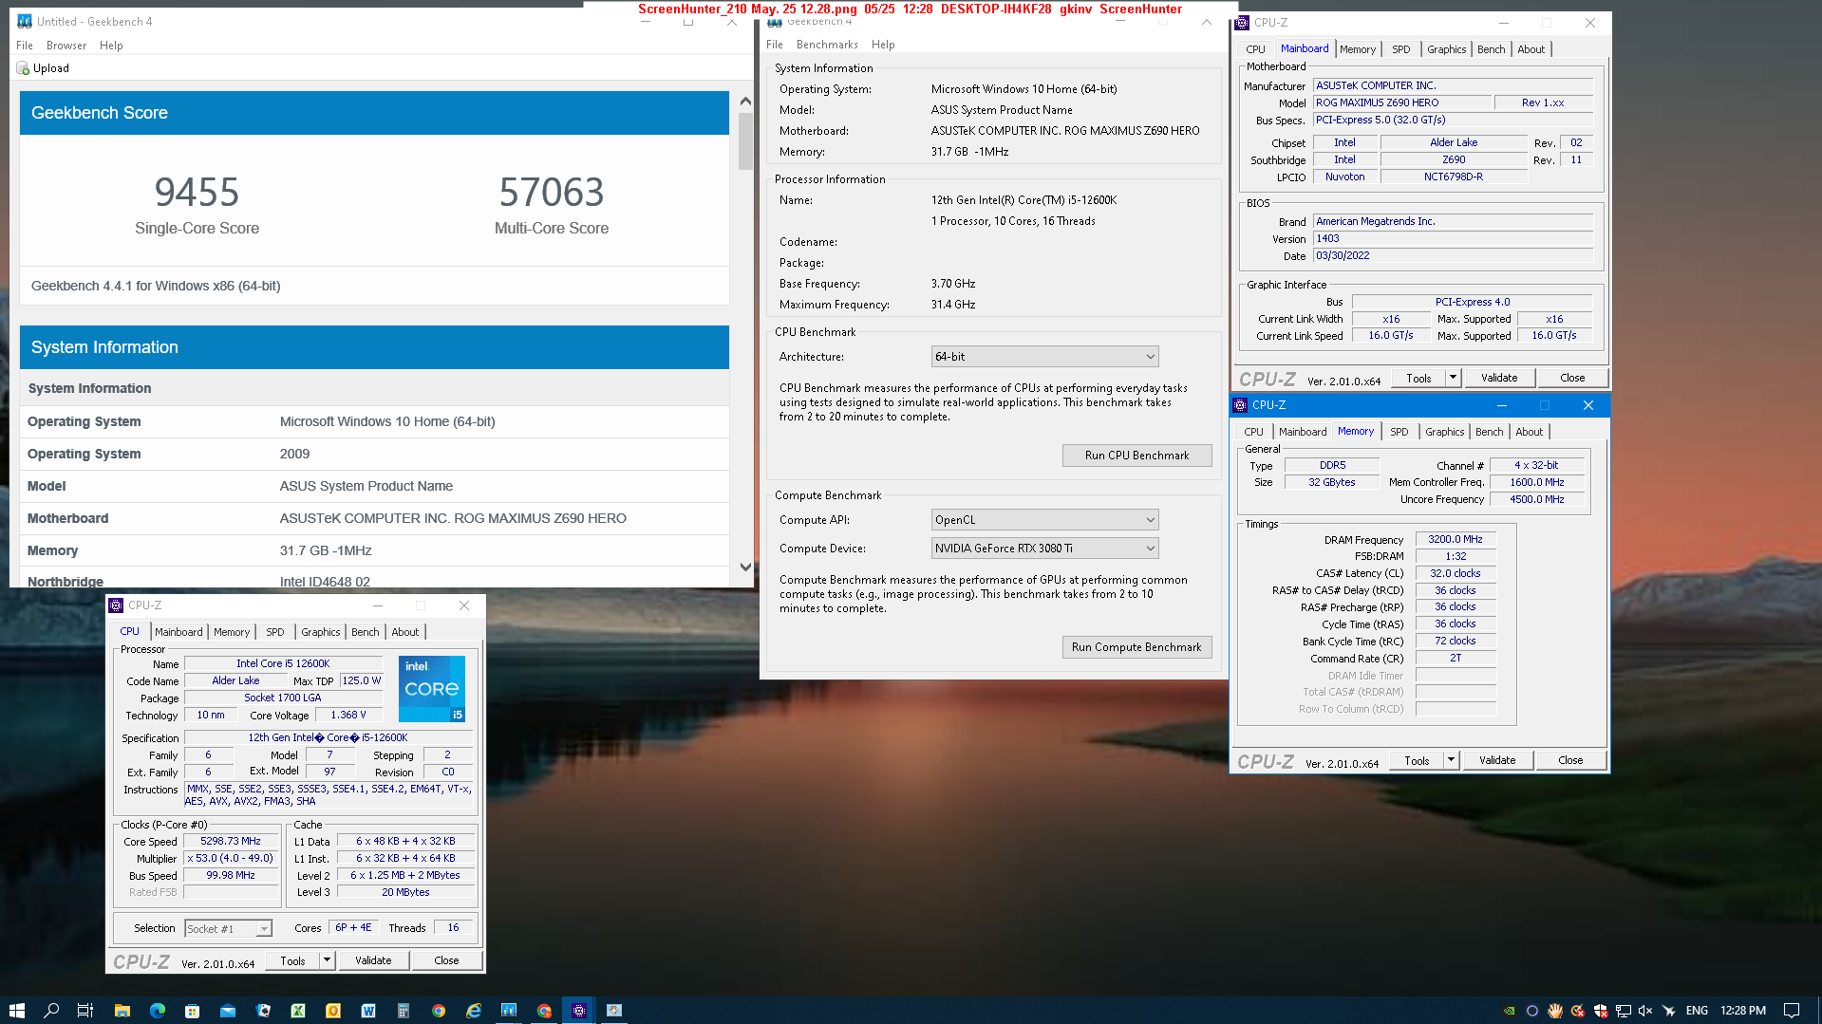The image size is (1822, 1024).
Task: Open the Solitaire app from the taskbar
Action: click(263, 1011)
